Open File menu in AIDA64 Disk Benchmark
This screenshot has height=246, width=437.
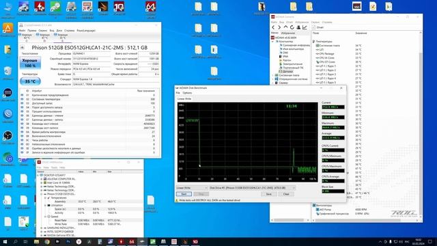click(178, 93)
